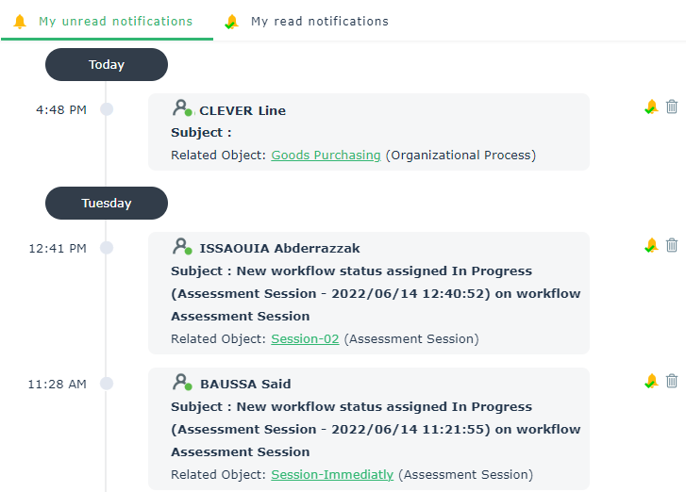Mark ISSAOUIA Abderrazzak notification as read
The image size is (686, 492).
coord(650,245)
